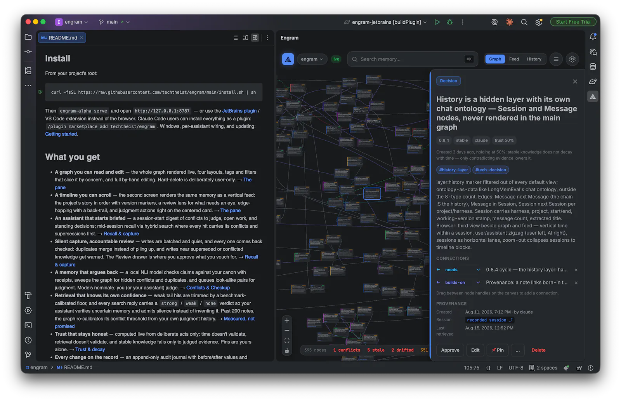The width and height of the screenshot is (621, 401).
Task: Zoom in on the graph canvas
Action: (287, 321)
